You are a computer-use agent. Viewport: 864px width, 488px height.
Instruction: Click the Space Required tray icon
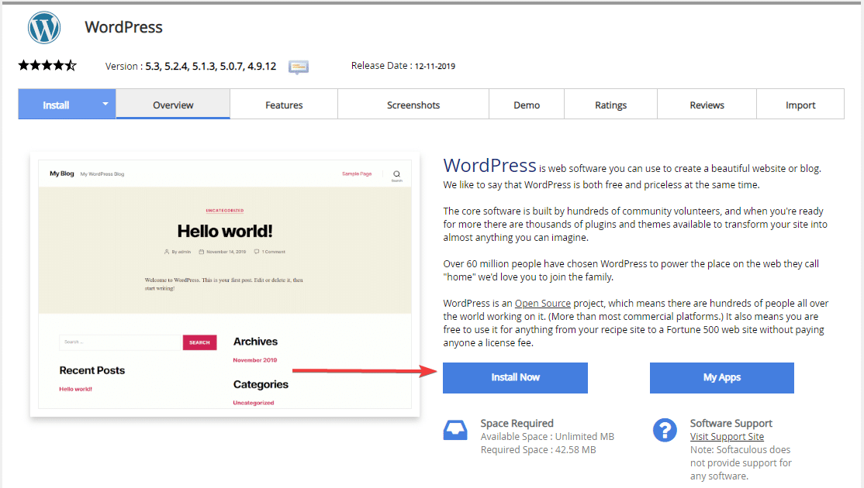[x=455, y=430]
